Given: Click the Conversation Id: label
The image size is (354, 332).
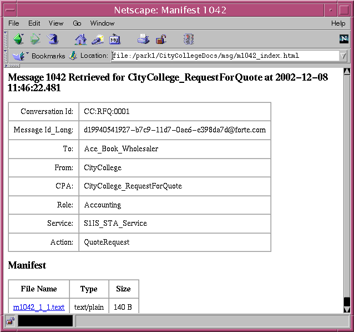Looking at the screenshot, I should click(47, 112).
